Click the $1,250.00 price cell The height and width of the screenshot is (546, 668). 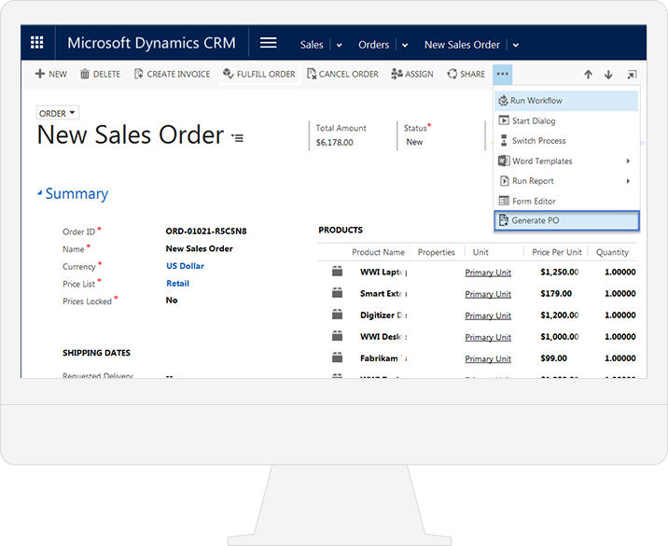[560, 272]
